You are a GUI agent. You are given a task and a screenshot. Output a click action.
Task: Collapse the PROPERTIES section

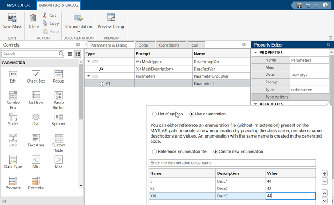(256, 52)
